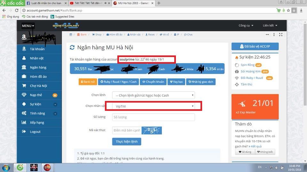This screenshot has height=172, width=307.
Task: Open Hòm đồ ảo in sidebar
Action: click(x=38, y=76)
